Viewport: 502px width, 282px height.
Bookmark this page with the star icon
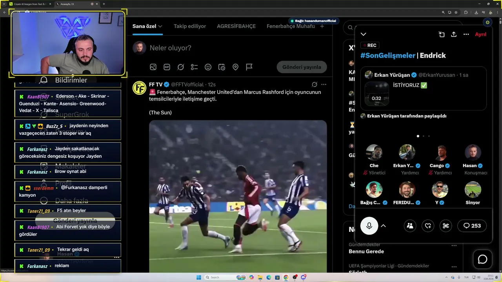tap(456, 13)
